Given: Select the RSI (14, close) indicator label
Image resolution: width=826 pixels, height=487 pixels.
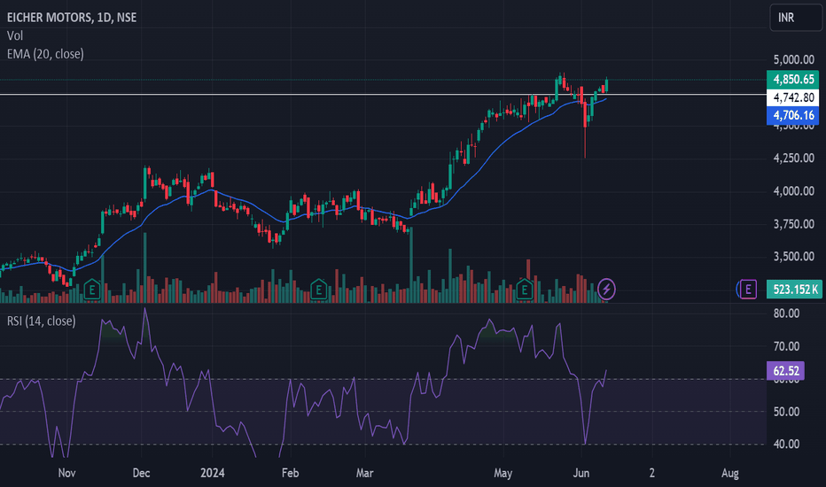Looking at the screenshot, I should tap(41, 321).
